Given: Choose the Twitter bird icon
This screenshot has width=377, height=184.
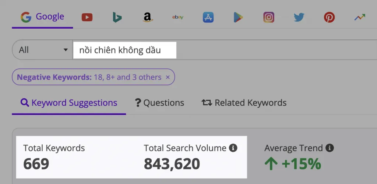Looking at the screenshot, I should pos(299,17).
